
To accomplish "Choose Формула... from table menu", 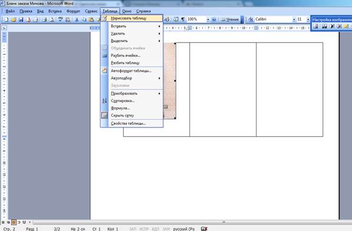I will pos(131,108).
